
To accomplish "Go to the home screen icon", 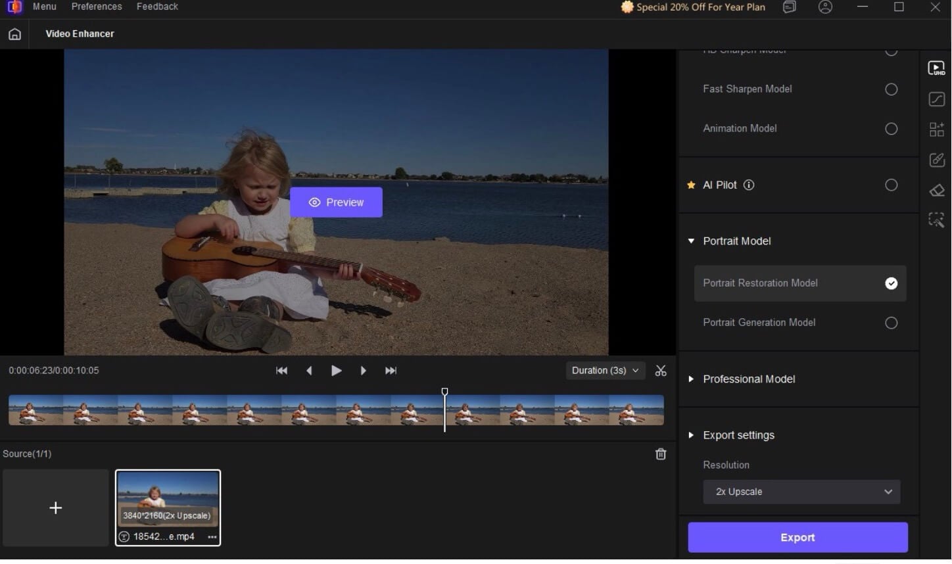I will 14,34.
